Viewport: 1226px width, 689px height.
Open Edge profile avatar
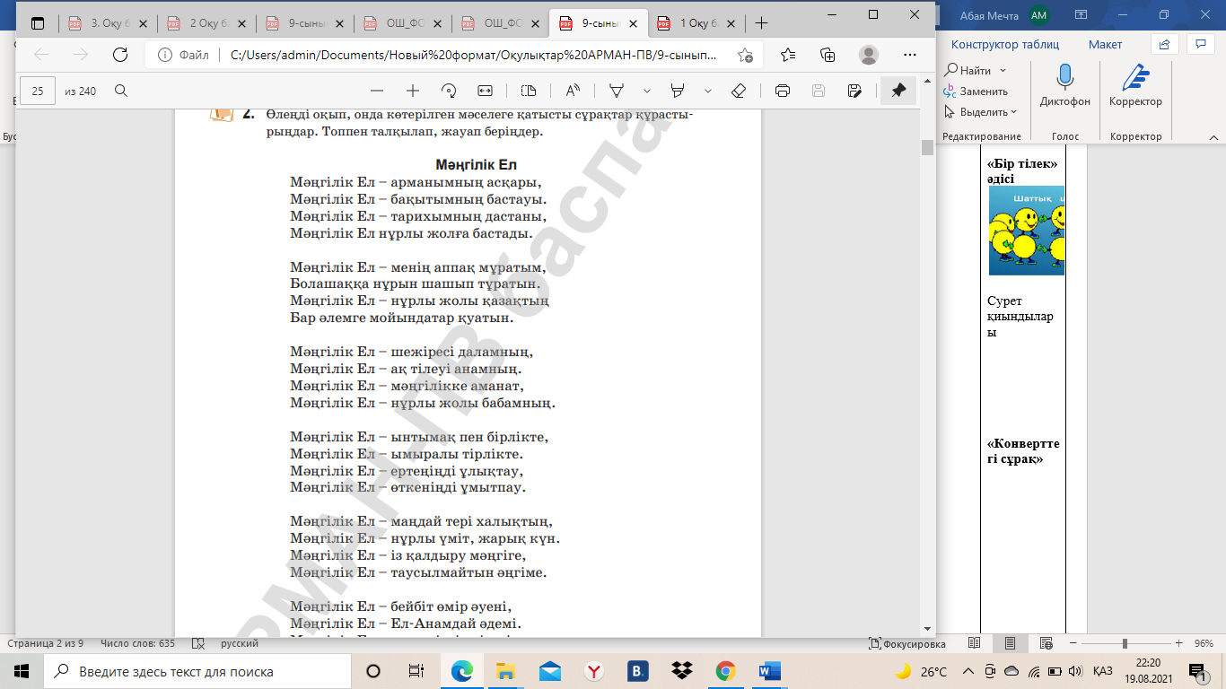point(868,55)
